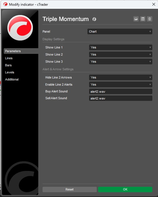Confirm with the green OK button

click(125, 189)
